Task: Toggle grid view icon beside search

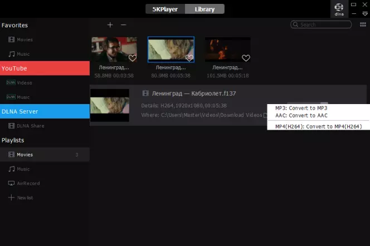Action: point(363,24)
